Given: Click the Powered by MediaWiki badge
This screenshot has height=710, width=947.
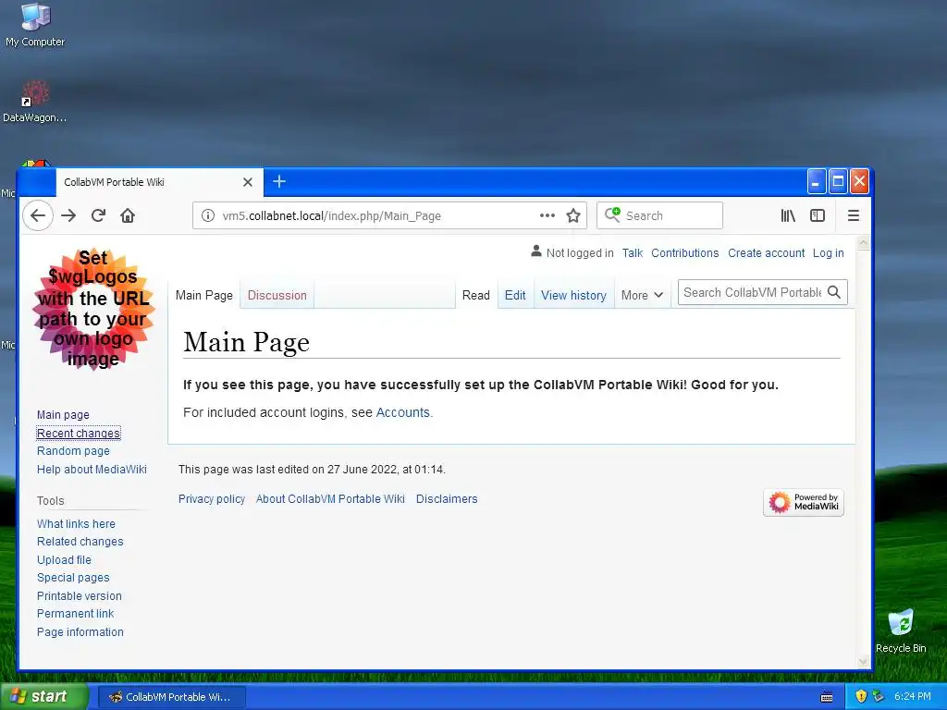Looking at the screenshot, I should (804, 502).
